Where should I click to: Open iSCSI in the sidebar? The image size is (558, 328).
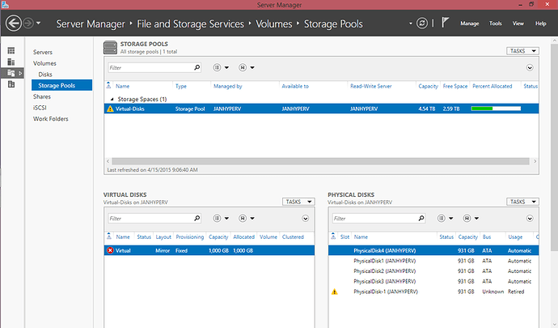(40, 108)
